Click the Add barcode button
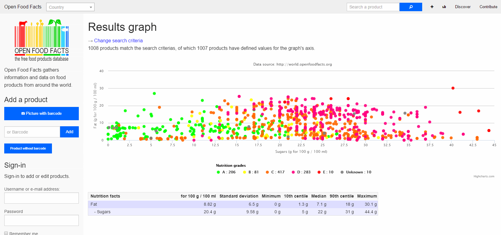Screen dimensions: 501x235 pos(69,132)
